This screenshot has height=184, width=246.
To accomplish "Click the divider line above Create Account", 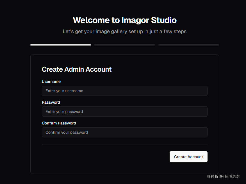I will 124,144.
